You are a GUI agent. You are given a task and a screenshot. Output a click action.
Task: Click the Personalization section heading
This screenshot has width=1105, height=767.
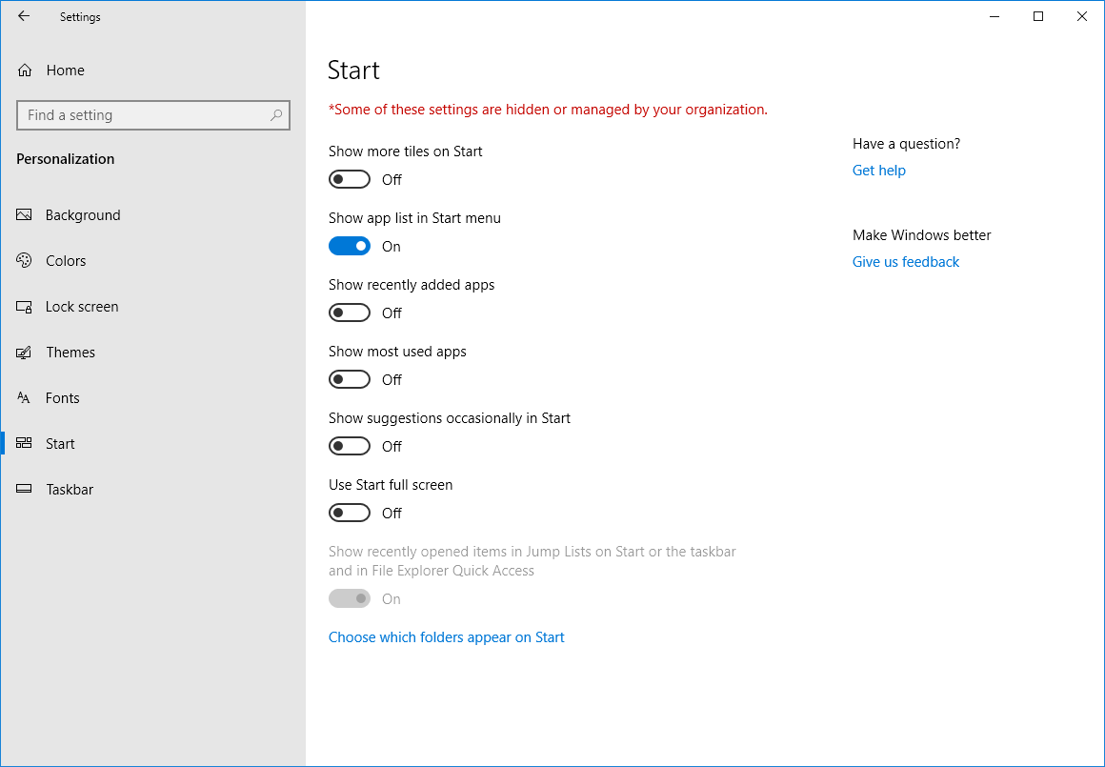click(66, 159)
